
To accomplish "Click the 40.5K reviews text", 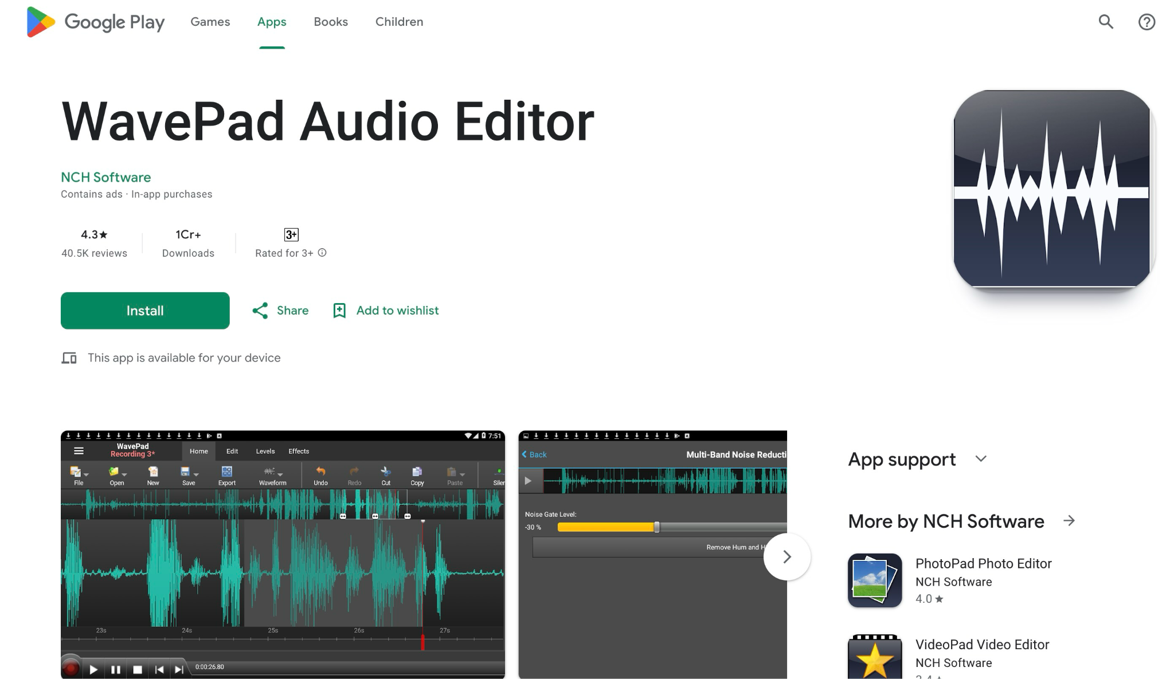I will (95, 253).
